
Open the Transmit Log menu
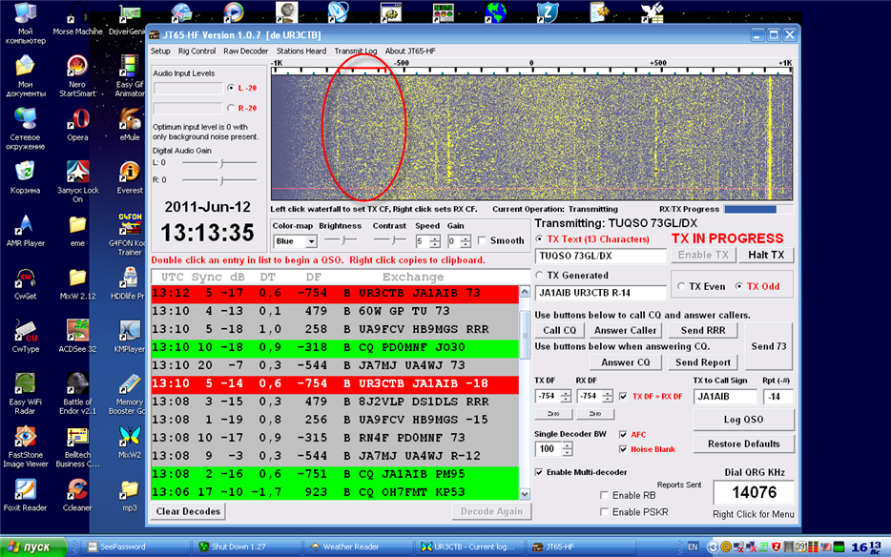point(355,52)
